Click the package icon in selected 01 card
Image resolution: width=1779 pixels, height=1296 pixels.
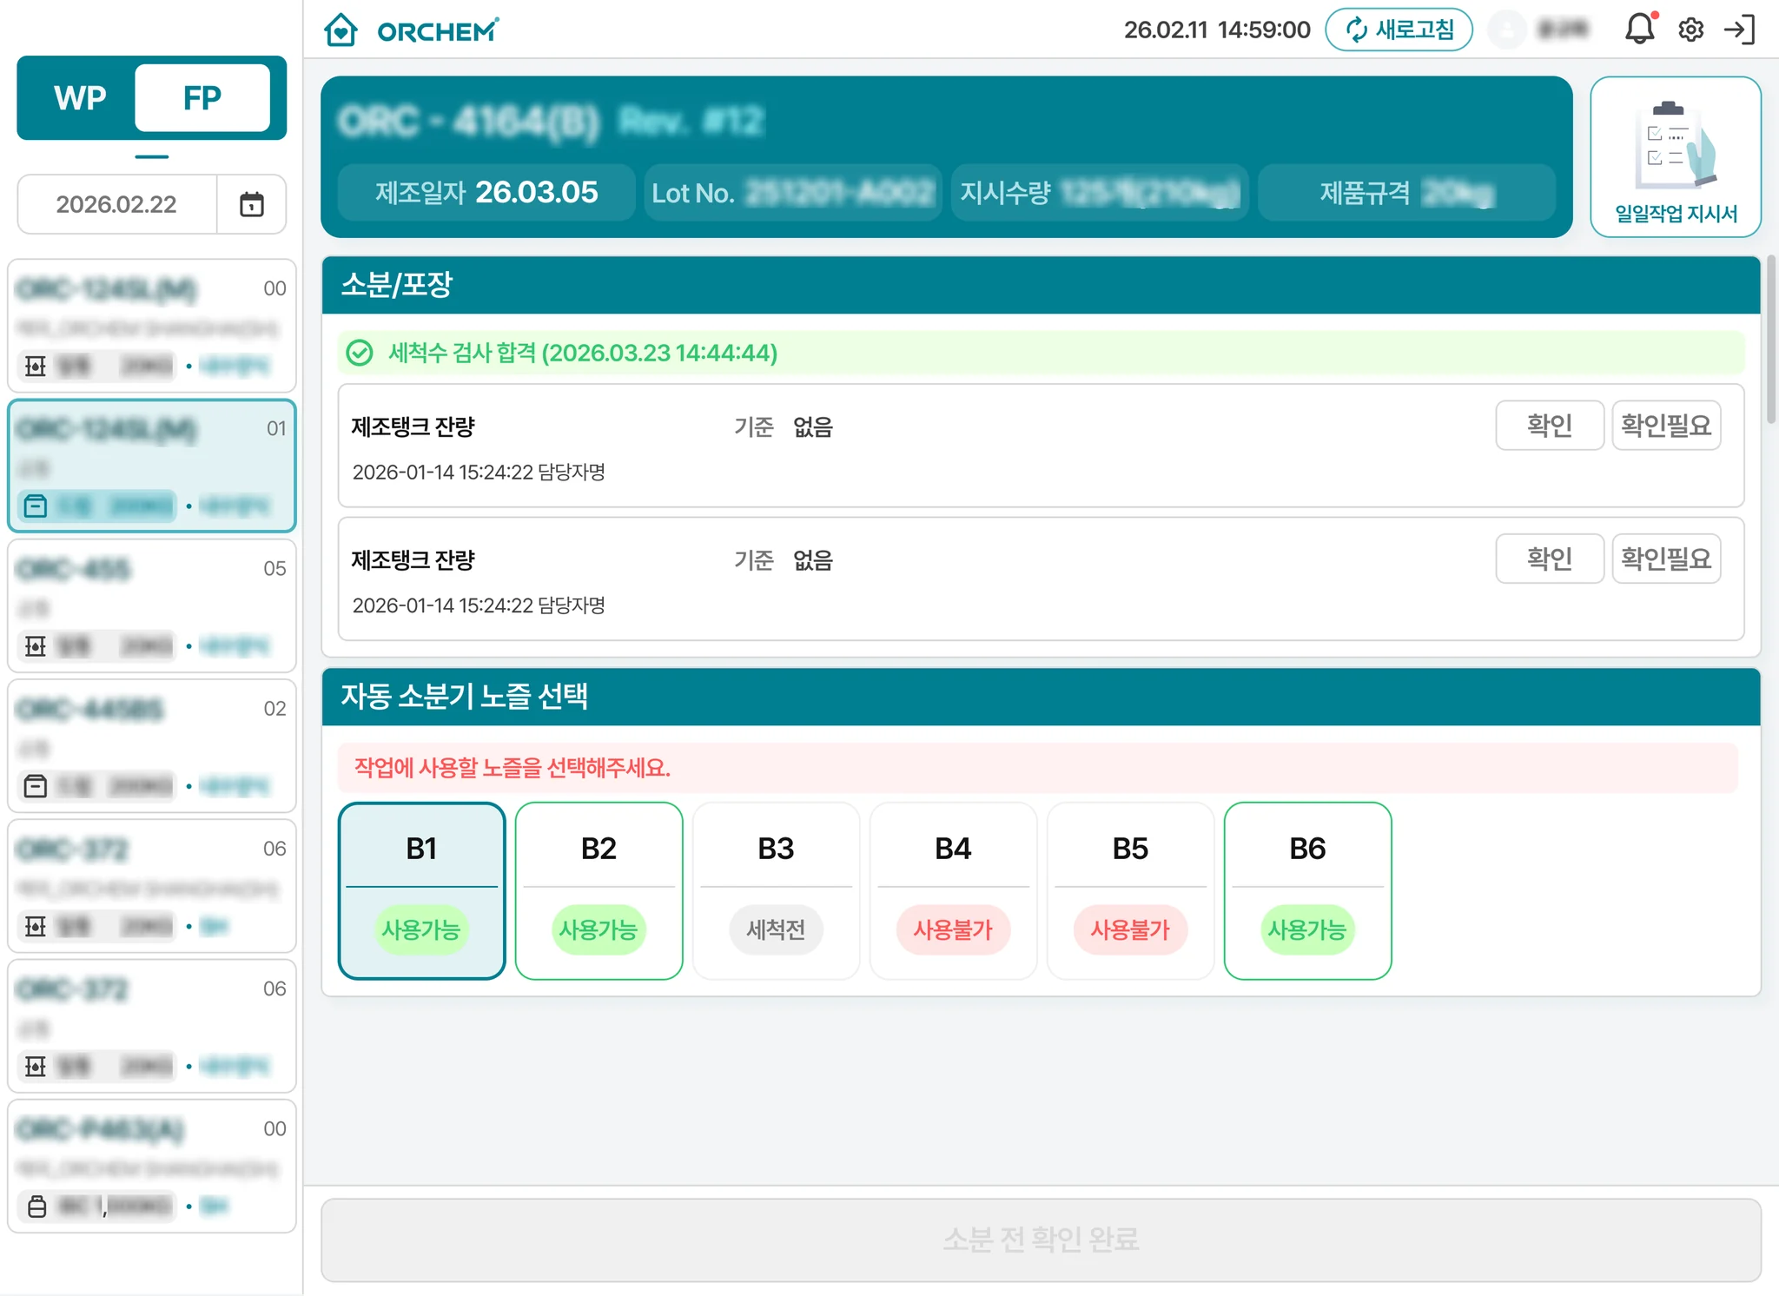coord(36,506)
